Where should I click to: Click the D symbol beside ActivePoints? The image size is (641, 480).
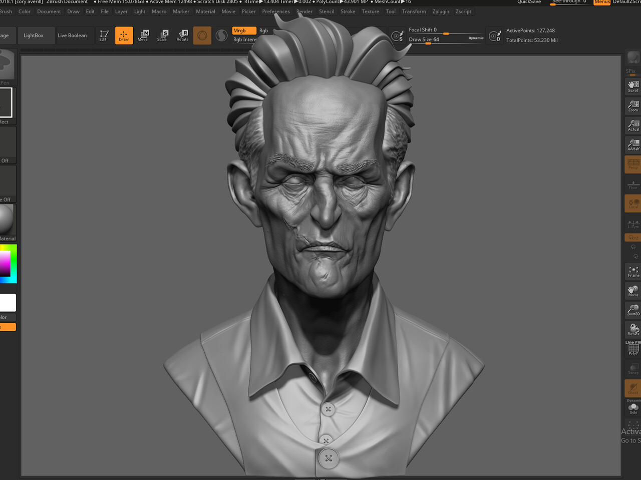tap(495, 36)
